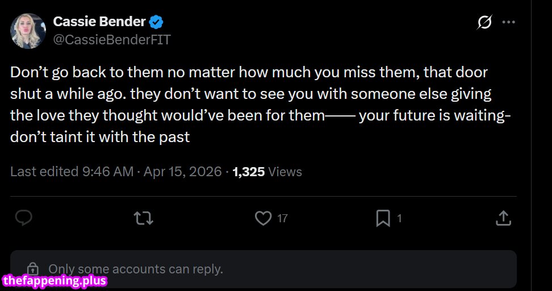Reply using the speech bubble icon

[23, 218]
